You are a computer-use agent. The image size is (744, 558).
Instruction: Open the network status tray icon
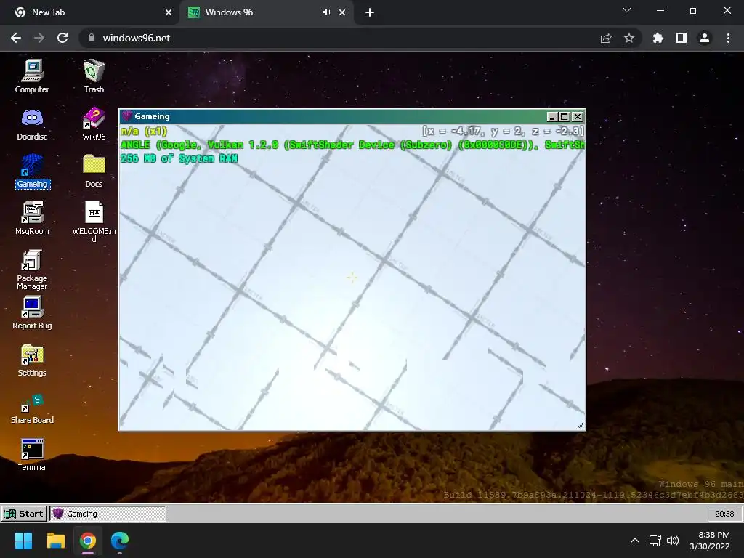pyautogui.click(x=655, y=541)
